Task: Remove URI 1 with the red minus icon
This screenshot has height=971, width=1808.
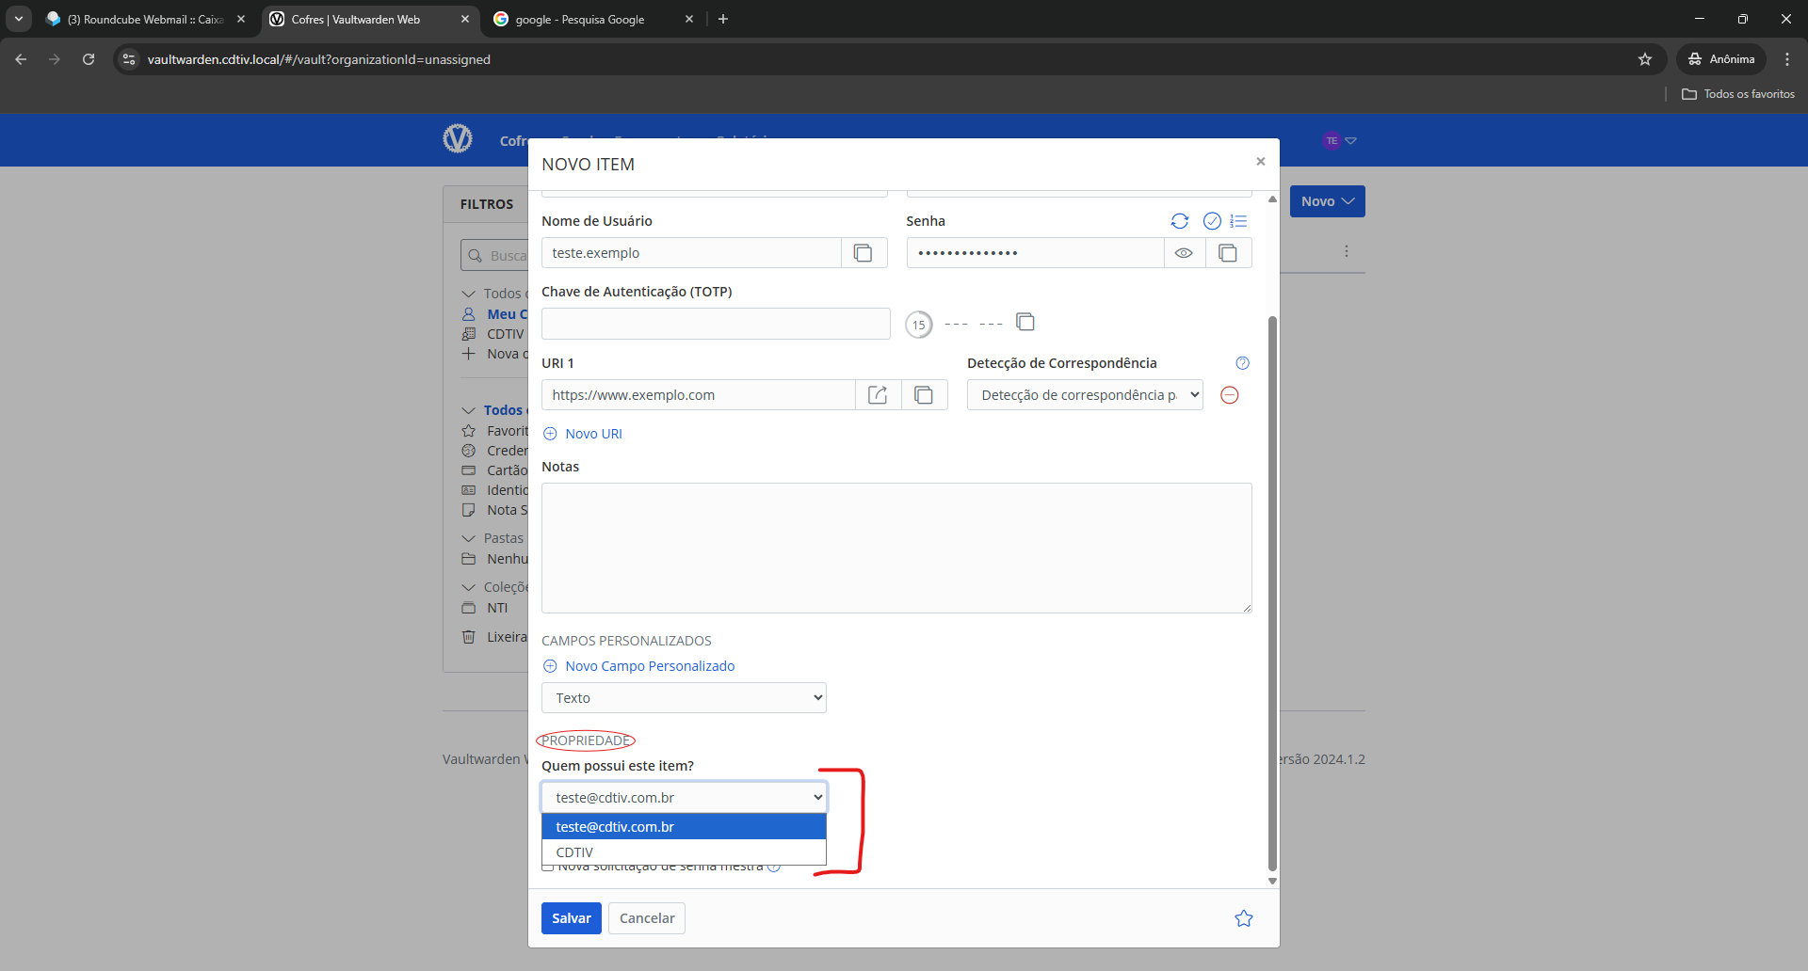Action: click(1229, 395)
